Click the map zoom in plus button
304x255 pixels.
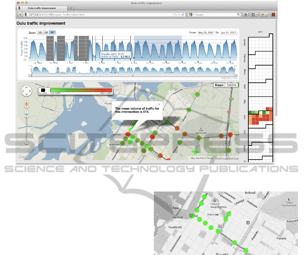click(26, 112)
